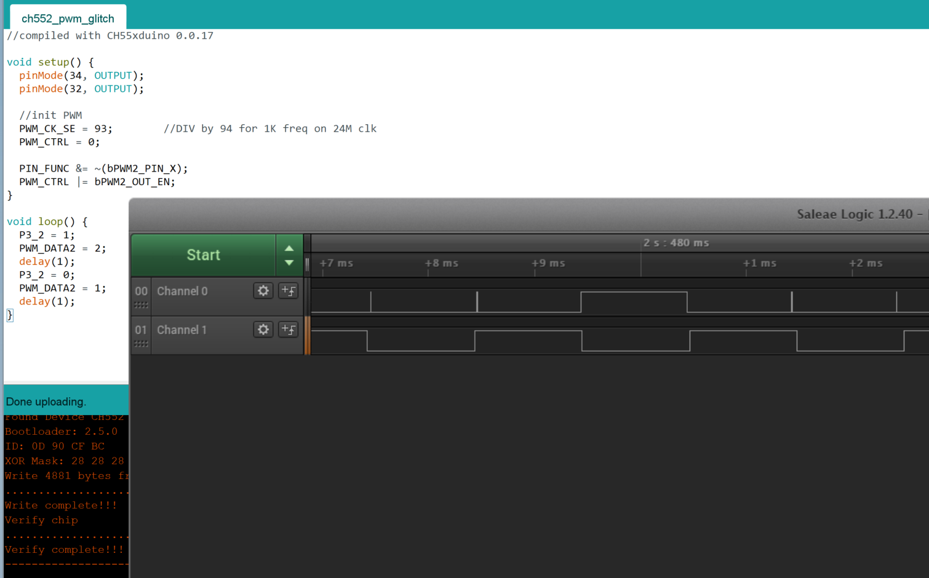Viewport: 929px width, 578px height.
Task: Click 'Write complete!!!' console line
Action: tap(61, 505)
